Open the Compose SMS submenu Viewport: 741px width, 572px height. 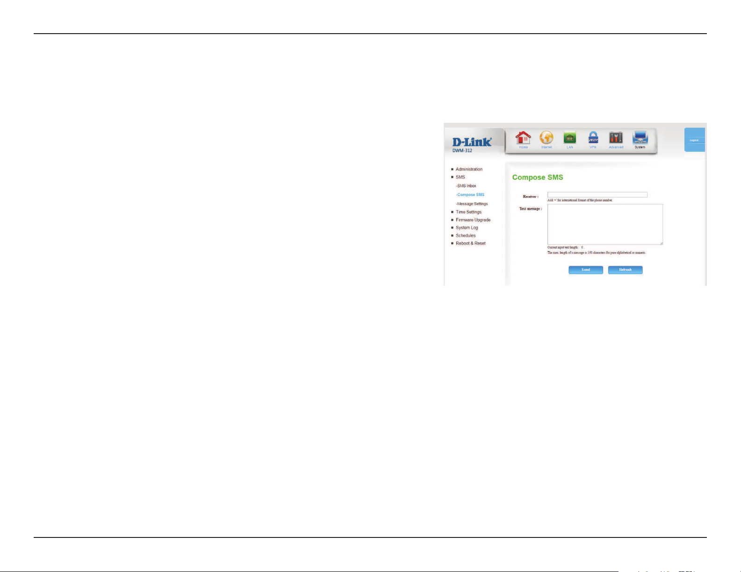click(470, 195)
